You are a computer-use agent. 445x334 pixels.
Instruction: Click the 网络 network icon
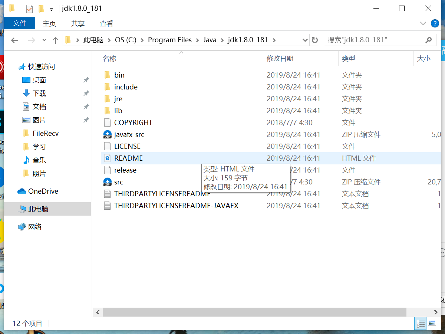22,227
